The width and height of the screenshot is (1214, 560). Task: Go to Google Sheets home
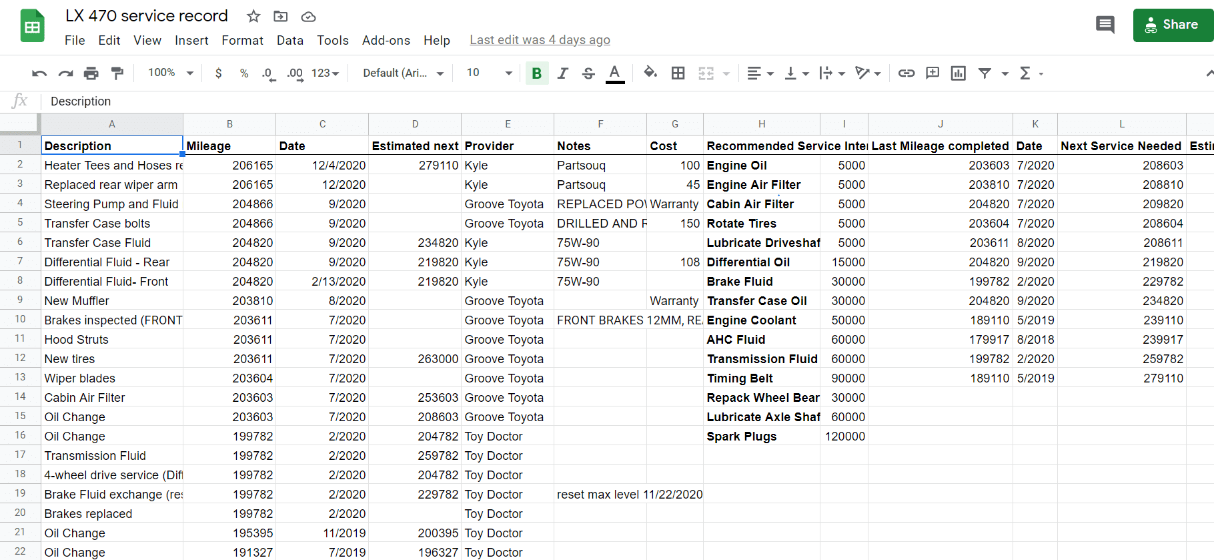tap(33, 27)
